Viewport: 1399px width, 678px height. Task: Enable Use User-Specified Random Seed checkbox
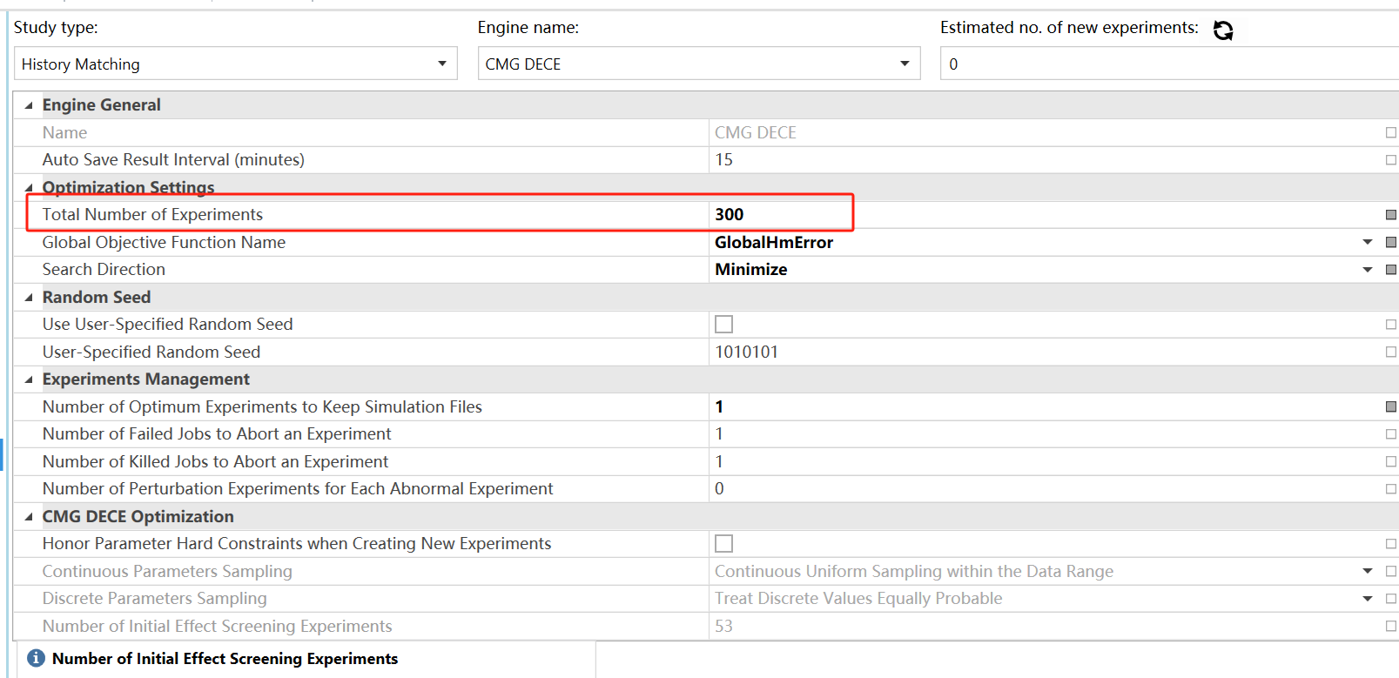coord(723,325)
